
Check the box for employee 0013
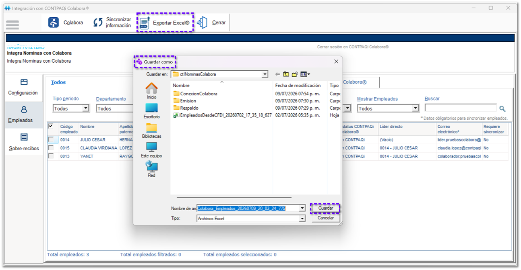(x=51, y=156)
